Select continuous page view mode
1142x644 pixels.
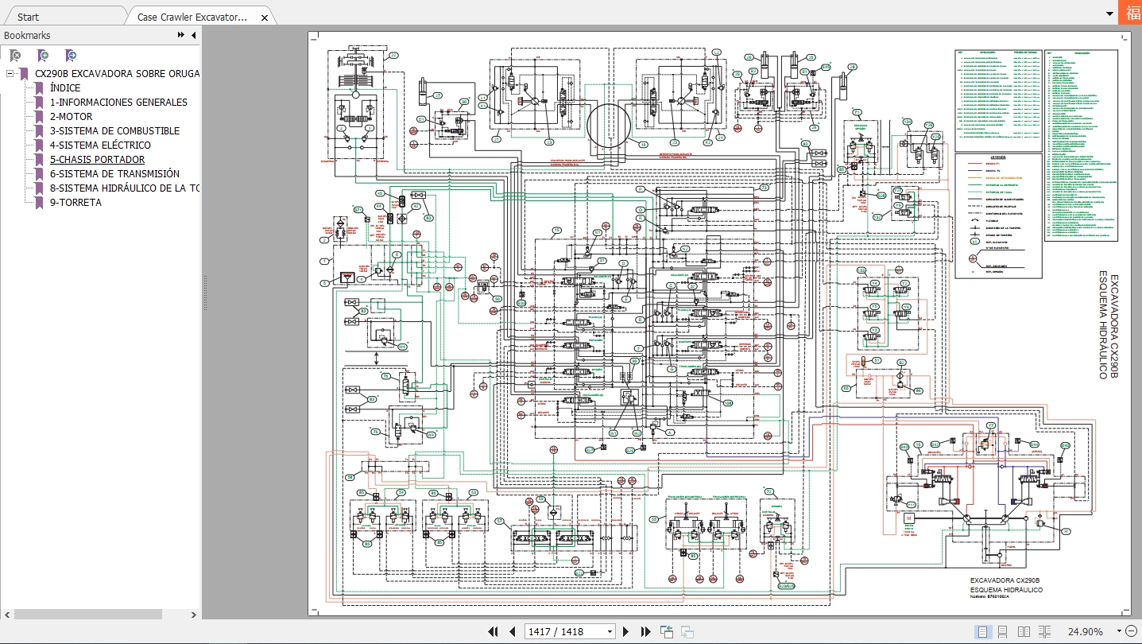[1003, 632]
